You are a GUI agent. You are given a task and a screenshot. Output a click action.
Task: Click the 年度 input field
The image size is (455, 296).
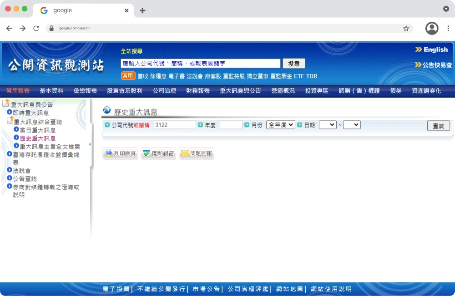[x=231, y=125]
